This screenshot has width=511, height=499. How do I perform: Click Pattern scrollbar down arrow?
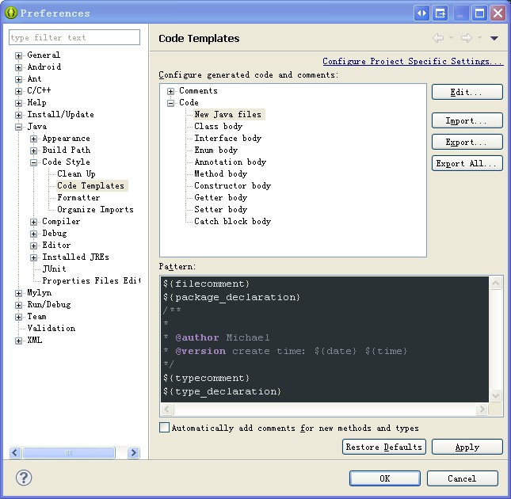click(x=496, y=395)
